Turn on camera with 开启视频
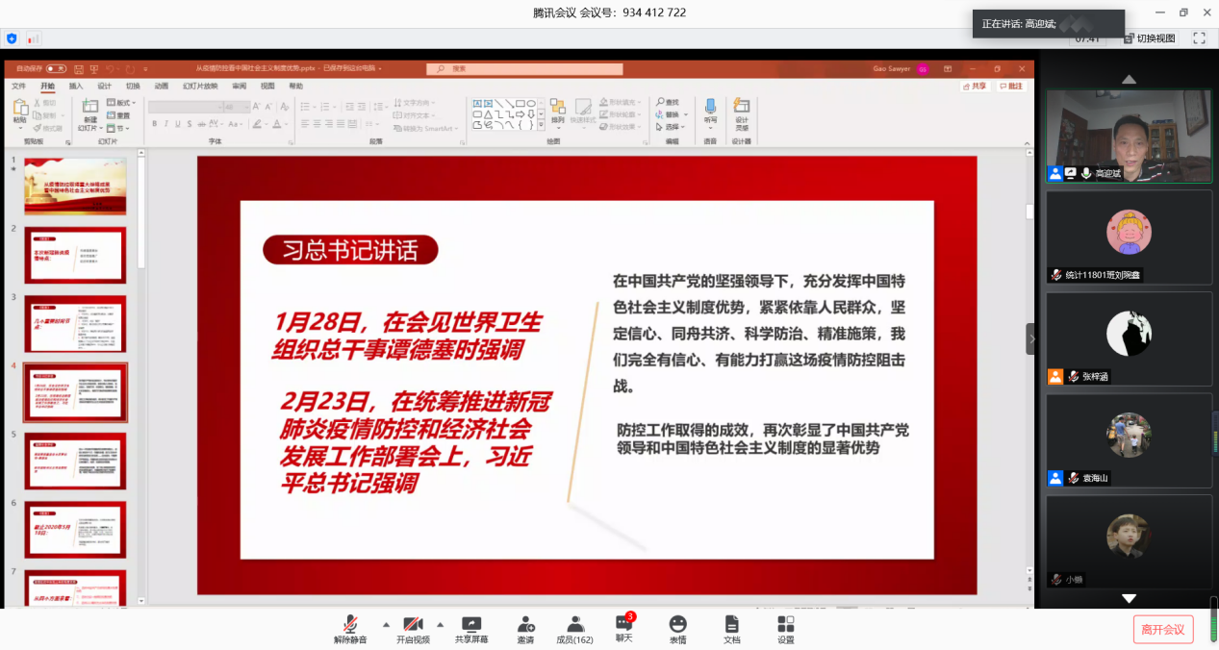Viewport: 1219px width, 650px height. [413, 625]
